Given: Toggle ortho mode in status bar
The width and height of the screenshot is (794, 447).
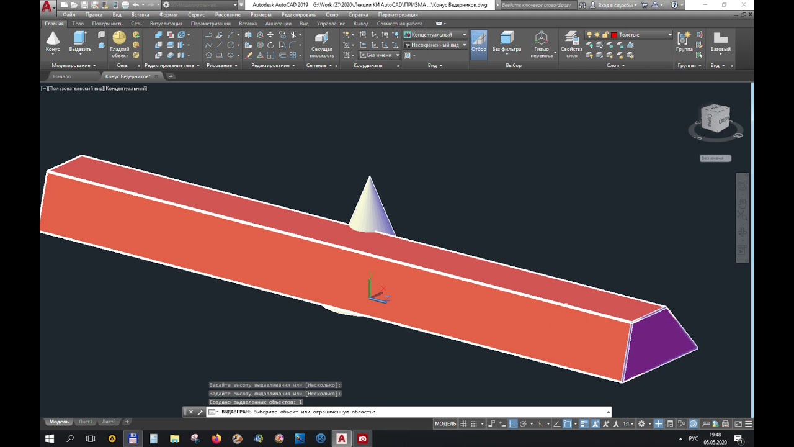Looking at the screenshot, I should tap(513, 423).
